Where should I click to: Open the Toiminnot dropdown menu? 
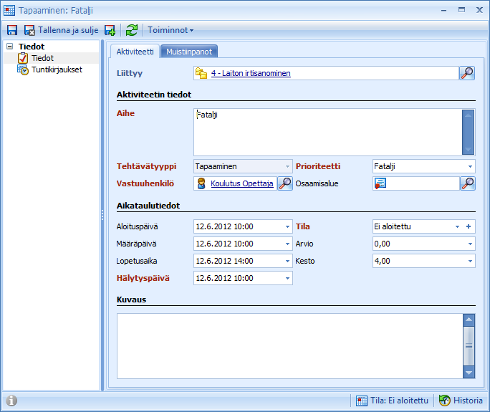coord(170,30)
